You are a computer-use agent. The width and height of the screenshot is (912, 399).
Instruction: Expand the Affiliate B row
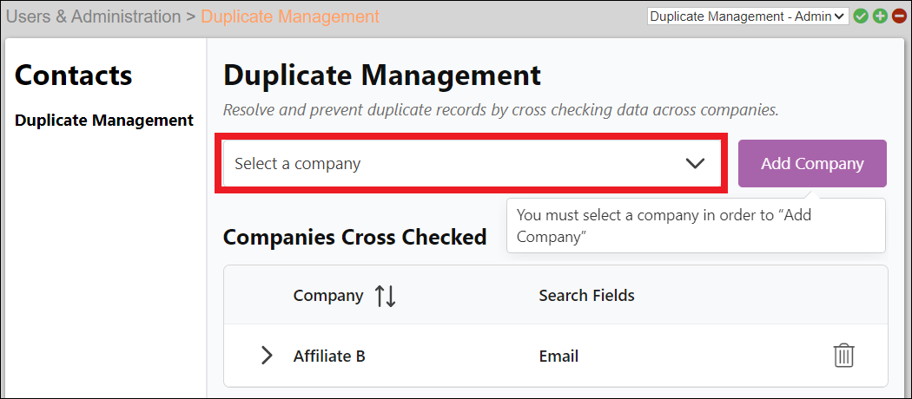[267, 356]
